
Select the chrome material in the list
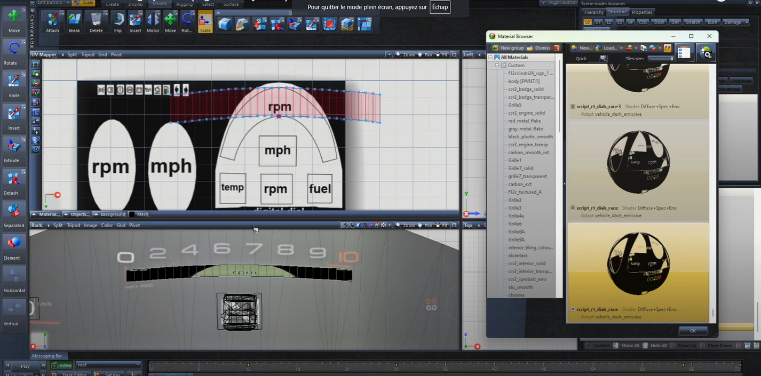[517, 295]
